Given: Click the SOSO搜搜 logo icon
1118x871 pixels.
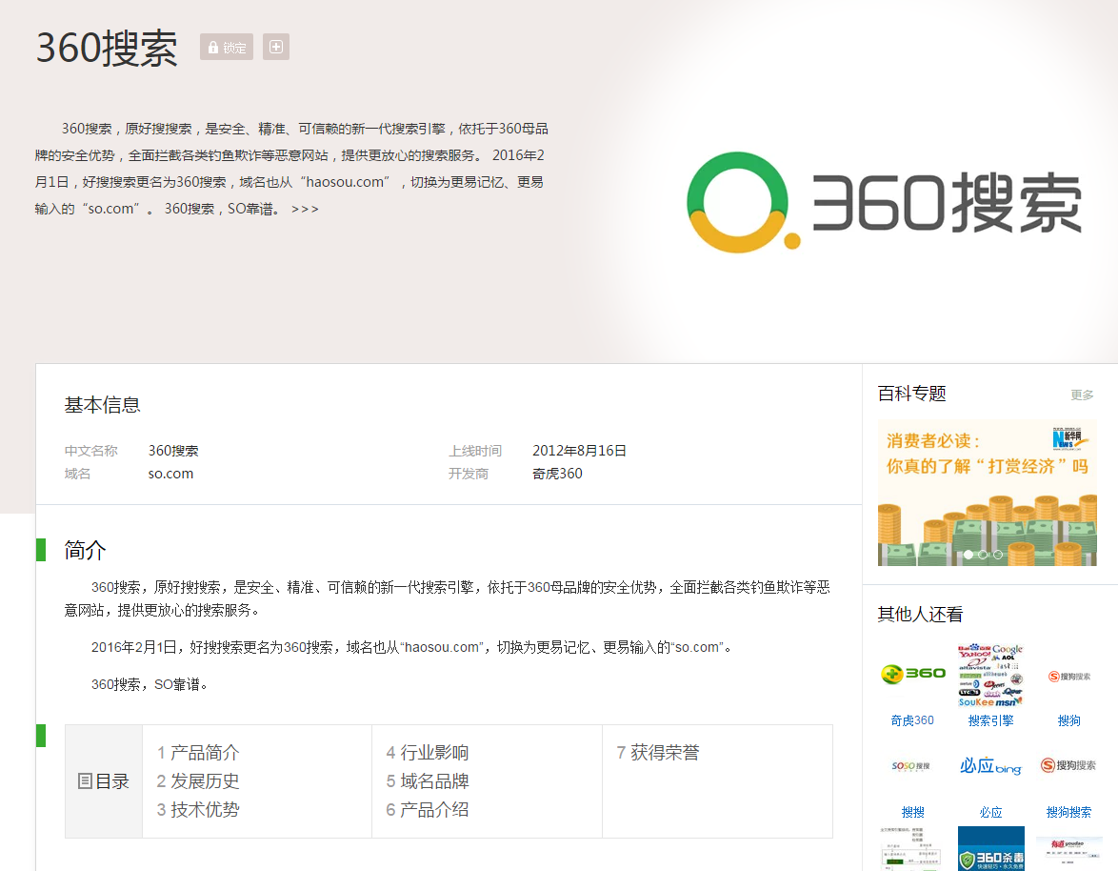Looking at the screenshot, I should (x=912, y=767).
